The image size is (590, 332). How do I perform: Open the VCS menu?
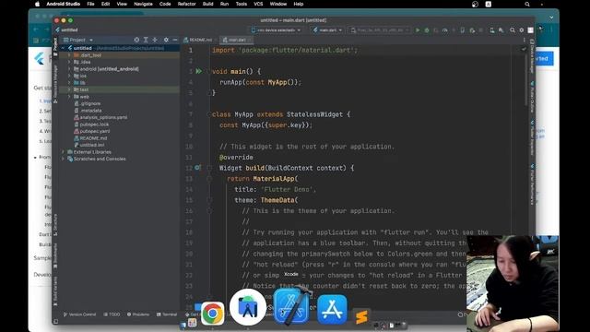(x=258, y=4)
